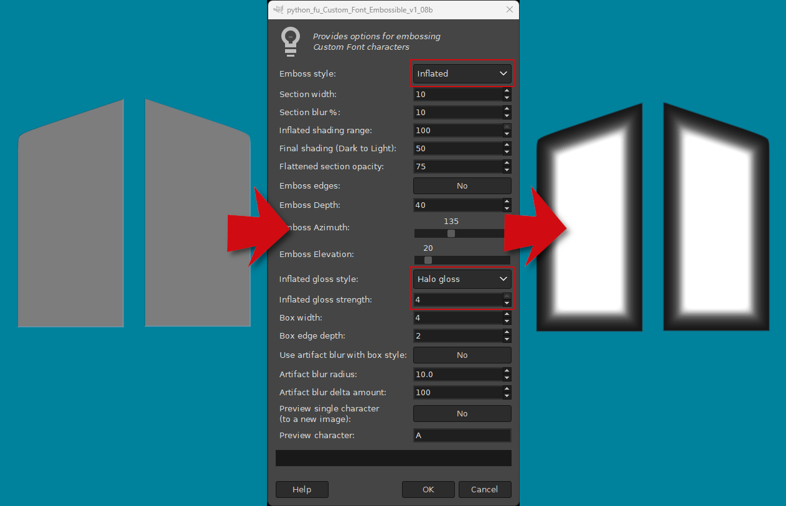Image resolution: width=786 pixels, height=506 pixels.
Task: Focus the Inflated shading range field
Action: coord(458,131)
